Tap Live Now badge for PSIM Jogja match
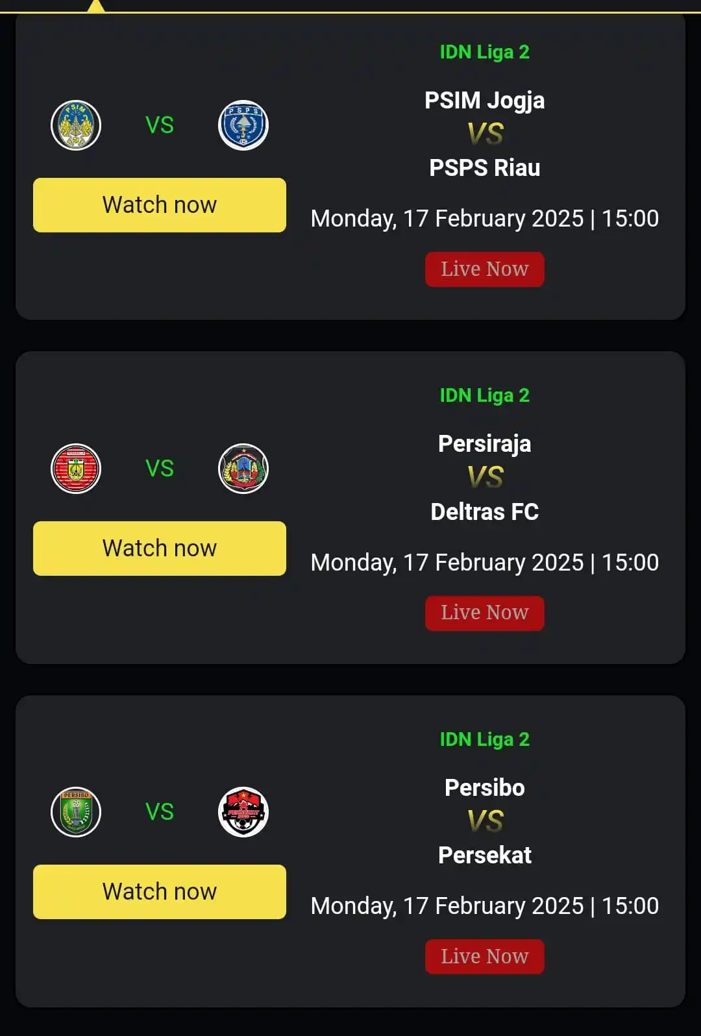Viewport: 701px width, 1036px height. pos(485,269)
